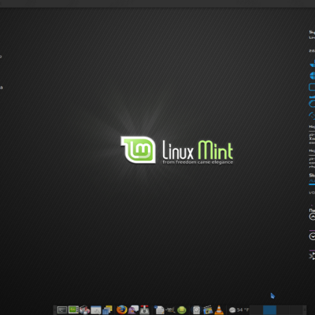
Task: Launch the Pidgin purple chat icon
Action: click(133, 309)
